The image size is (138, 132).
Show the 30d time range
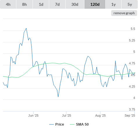click(75, 4)
